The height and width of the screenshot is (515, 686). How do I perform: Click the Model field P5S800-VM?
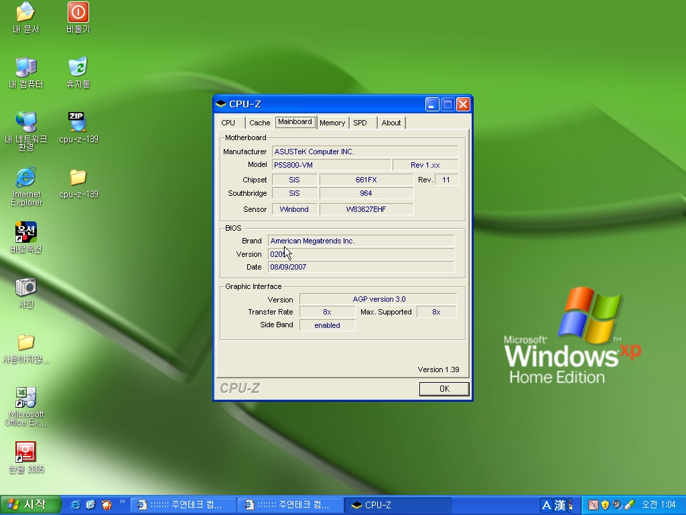coord(332,165)
